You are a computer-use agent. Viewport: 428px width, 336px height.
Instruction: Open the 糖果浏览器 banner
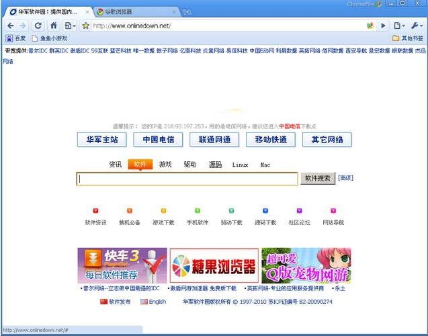click(x=214, y=265)
